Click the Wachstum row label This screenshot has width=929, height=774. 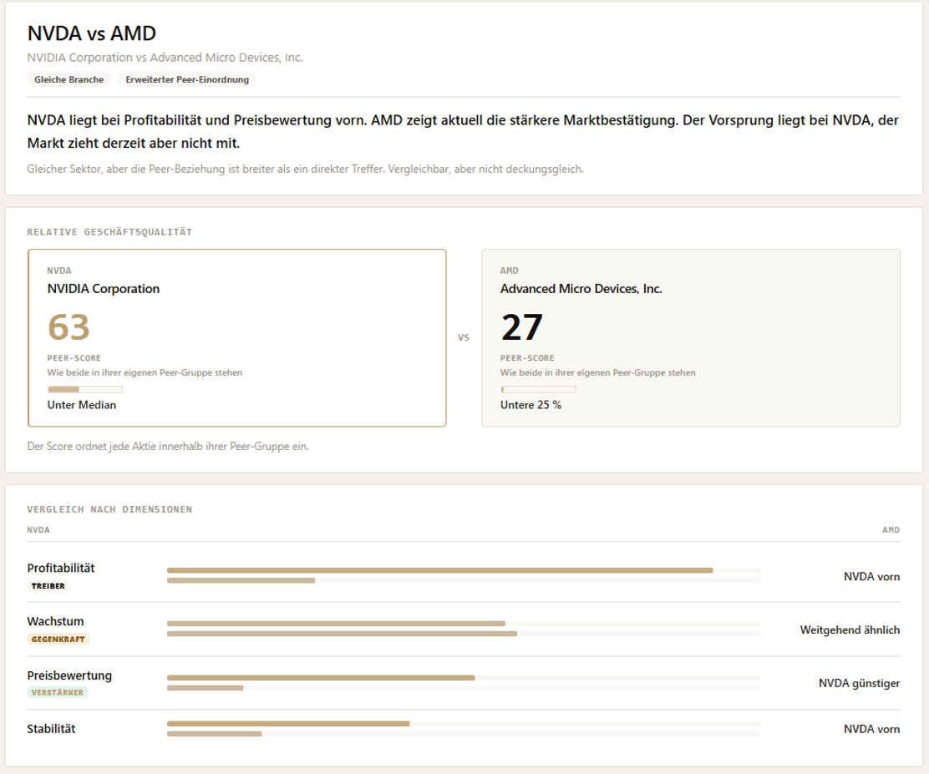[56, 621]
